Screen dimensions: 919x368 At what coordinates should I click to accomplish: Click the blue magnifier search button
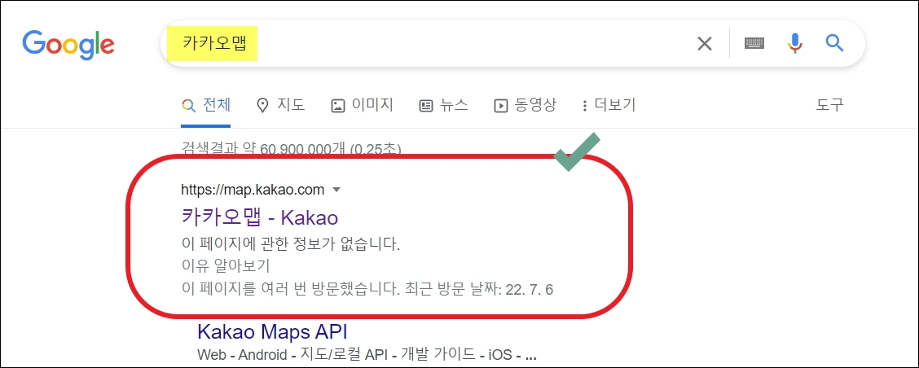[834, 43]
